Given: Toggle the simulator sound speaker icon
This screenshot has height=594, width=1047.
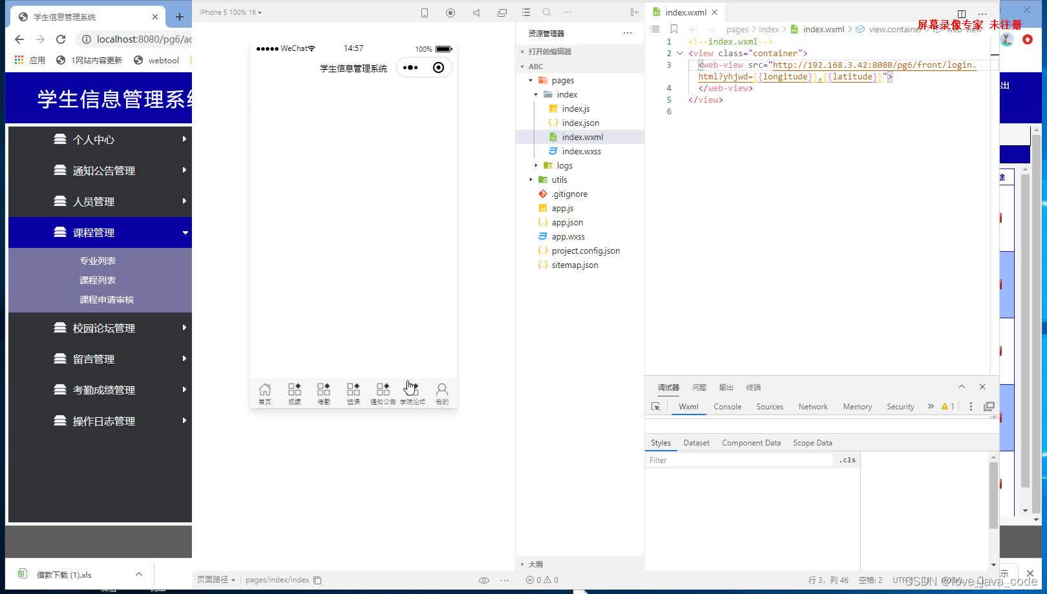Looking at the screenshot, I should (x=476, y=12).
